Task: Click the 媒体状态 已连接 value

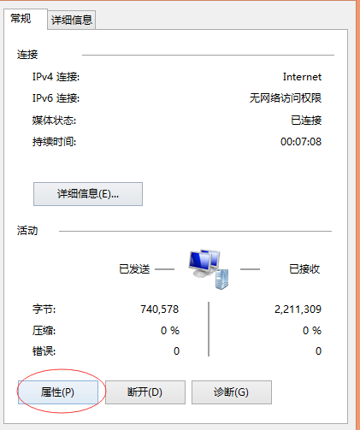Action: point(306,121)
